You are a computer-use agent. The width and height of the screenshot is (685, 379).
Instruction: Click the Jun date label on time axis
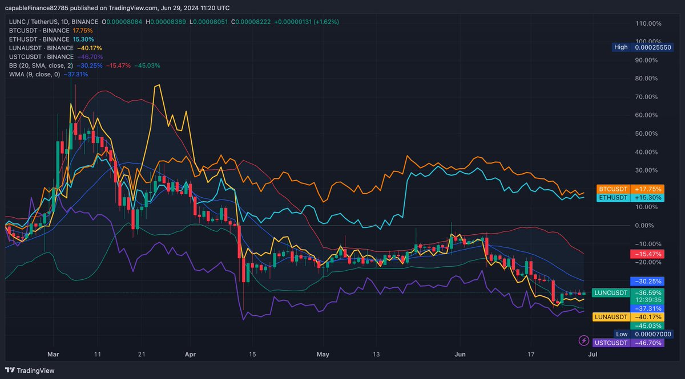coord(461,354)
